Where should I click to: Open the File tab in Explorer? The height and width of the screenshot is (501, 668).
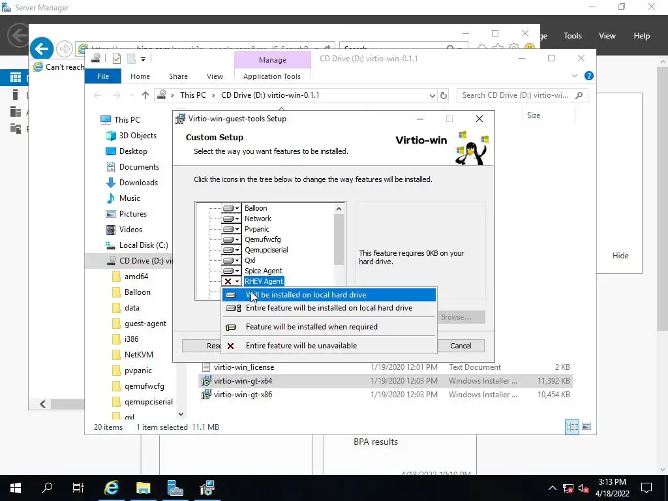pyautogui.click(x=103, y=76)
